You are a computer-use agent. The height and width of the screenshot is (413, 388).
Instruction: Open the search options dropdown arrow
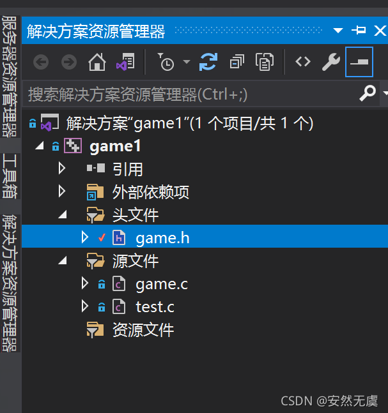click(x=385, y=93)
